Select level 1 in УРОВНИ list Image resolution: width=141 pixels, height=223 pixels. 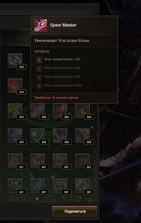coord(58,60)
